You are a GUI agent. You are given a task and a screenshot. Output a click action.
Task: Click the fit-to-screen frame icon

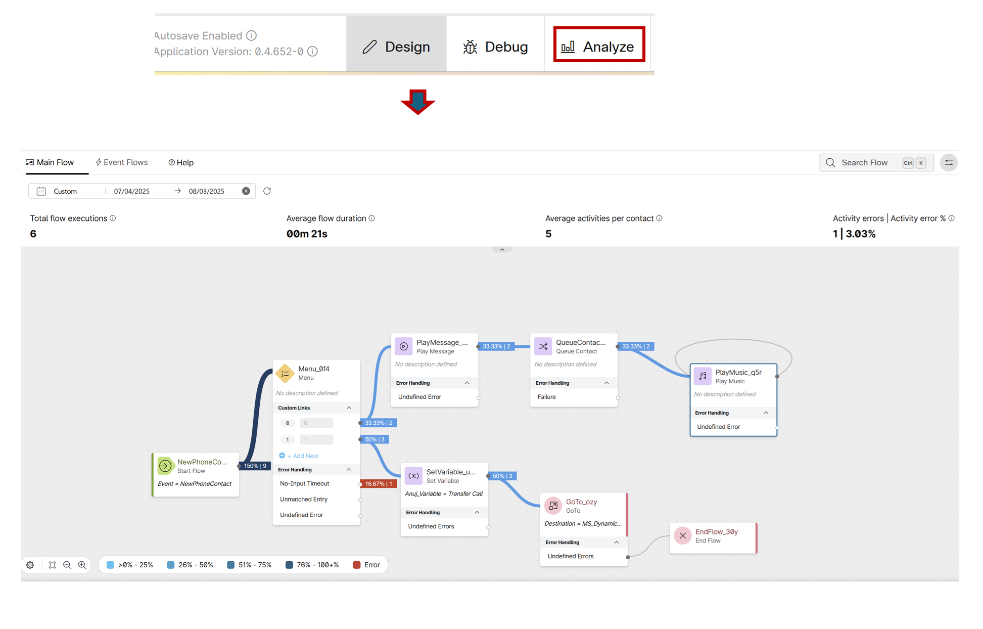point(52,565)
